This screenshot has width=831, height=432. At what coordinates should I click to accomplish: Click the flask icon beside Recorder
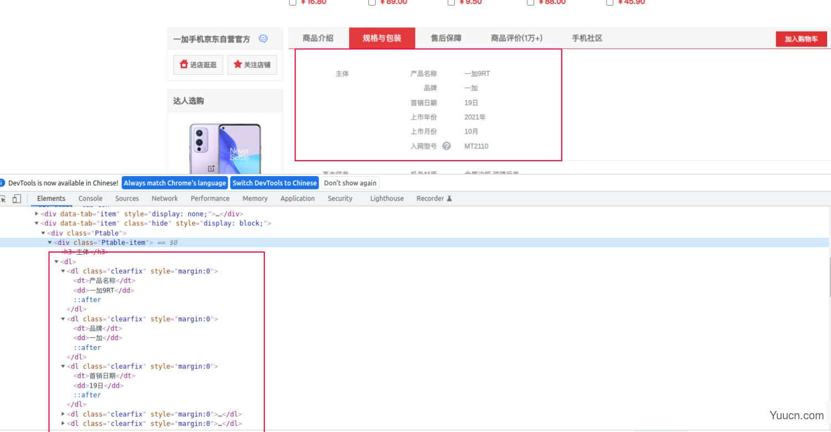[x=449, y=198]
